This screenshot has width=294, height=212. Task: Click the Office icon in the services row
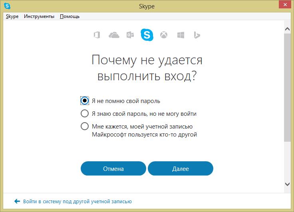tap(96, 36)
